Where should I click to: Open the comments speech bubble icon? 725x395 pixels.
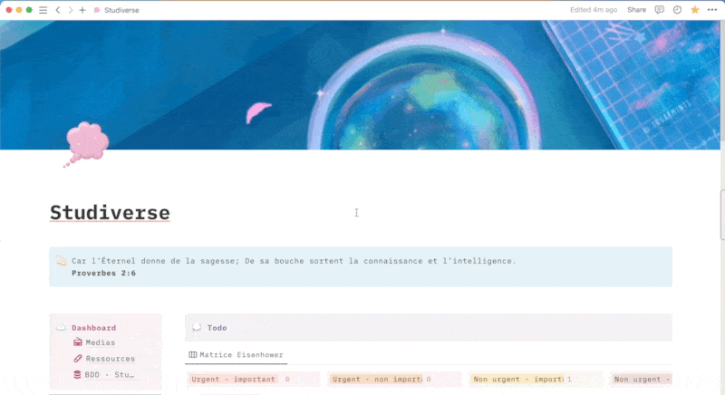[660, 10]
